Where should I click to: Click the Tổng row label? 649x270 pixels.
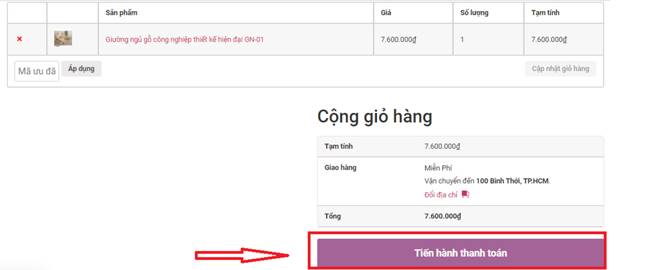[x=333, y=216]
